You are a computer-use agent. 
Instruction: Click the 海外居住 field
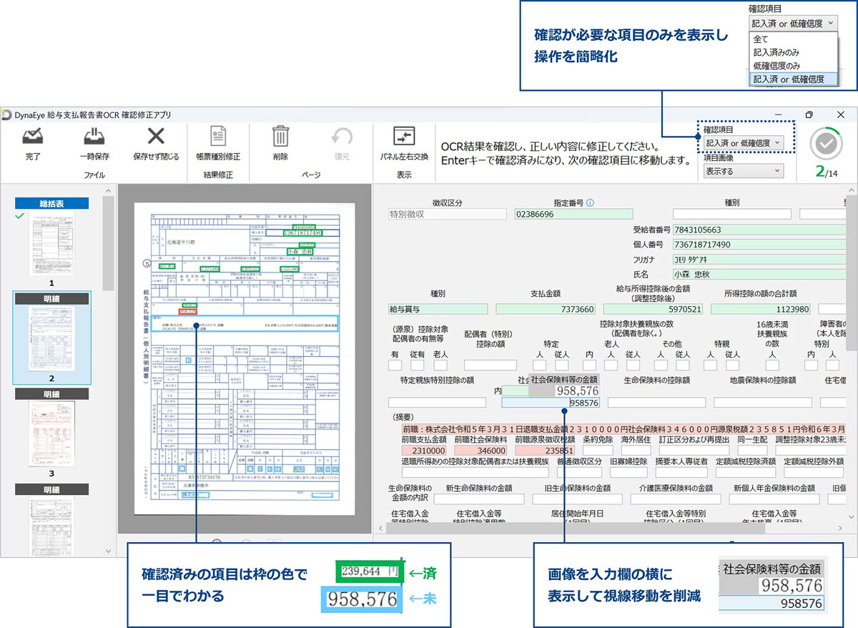pos(636,451)
